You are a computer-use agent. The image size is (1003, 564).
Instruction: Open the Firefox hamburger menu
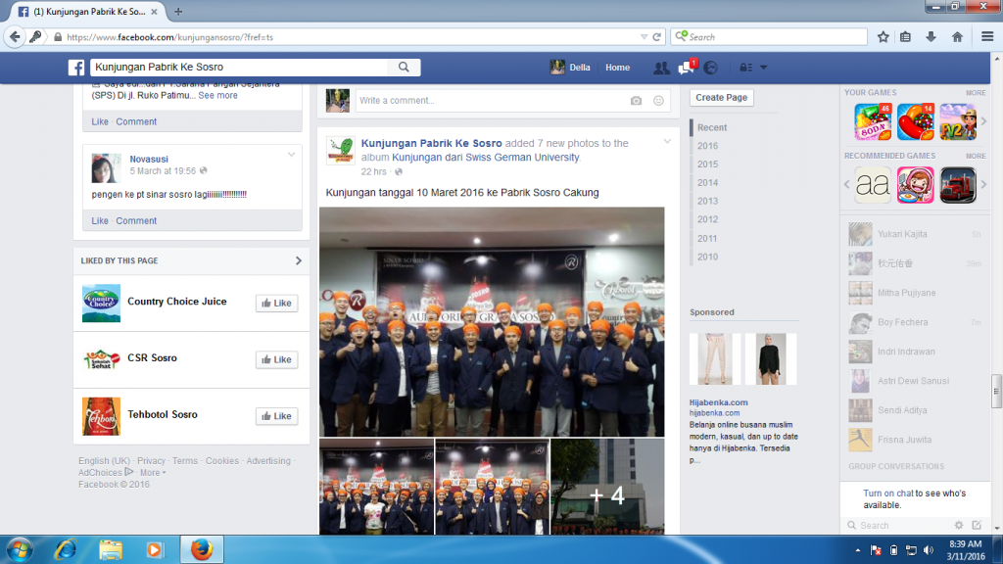pyautogui.click(x=987, y=36)
